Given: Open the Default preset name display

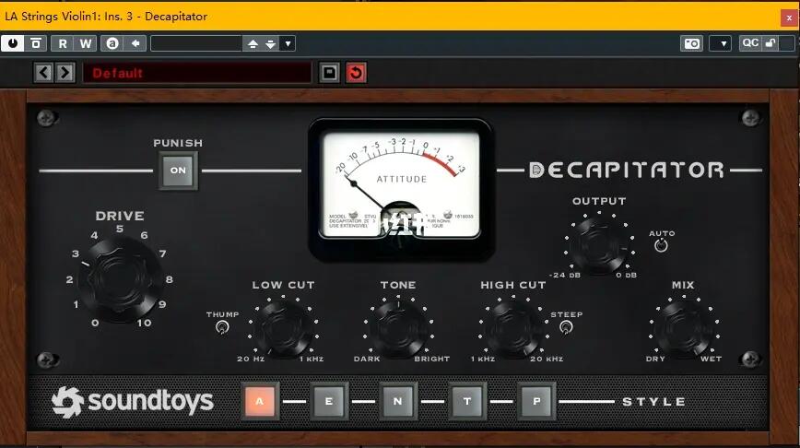Looking at the screenshot, I should tap(197, 73).
